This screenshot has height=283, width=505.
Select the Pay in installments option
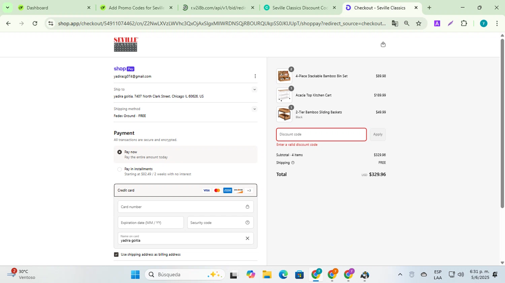click(120, 169)
